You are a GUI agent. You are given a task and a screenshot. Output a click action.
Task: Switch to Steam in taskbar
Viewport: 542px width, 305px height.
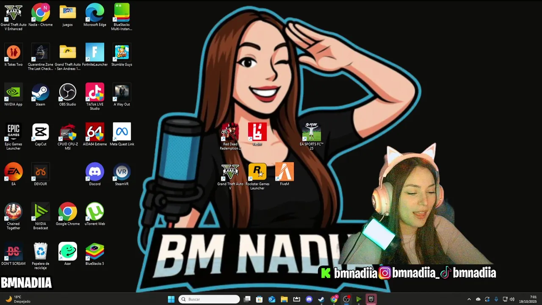pos(321,299)
